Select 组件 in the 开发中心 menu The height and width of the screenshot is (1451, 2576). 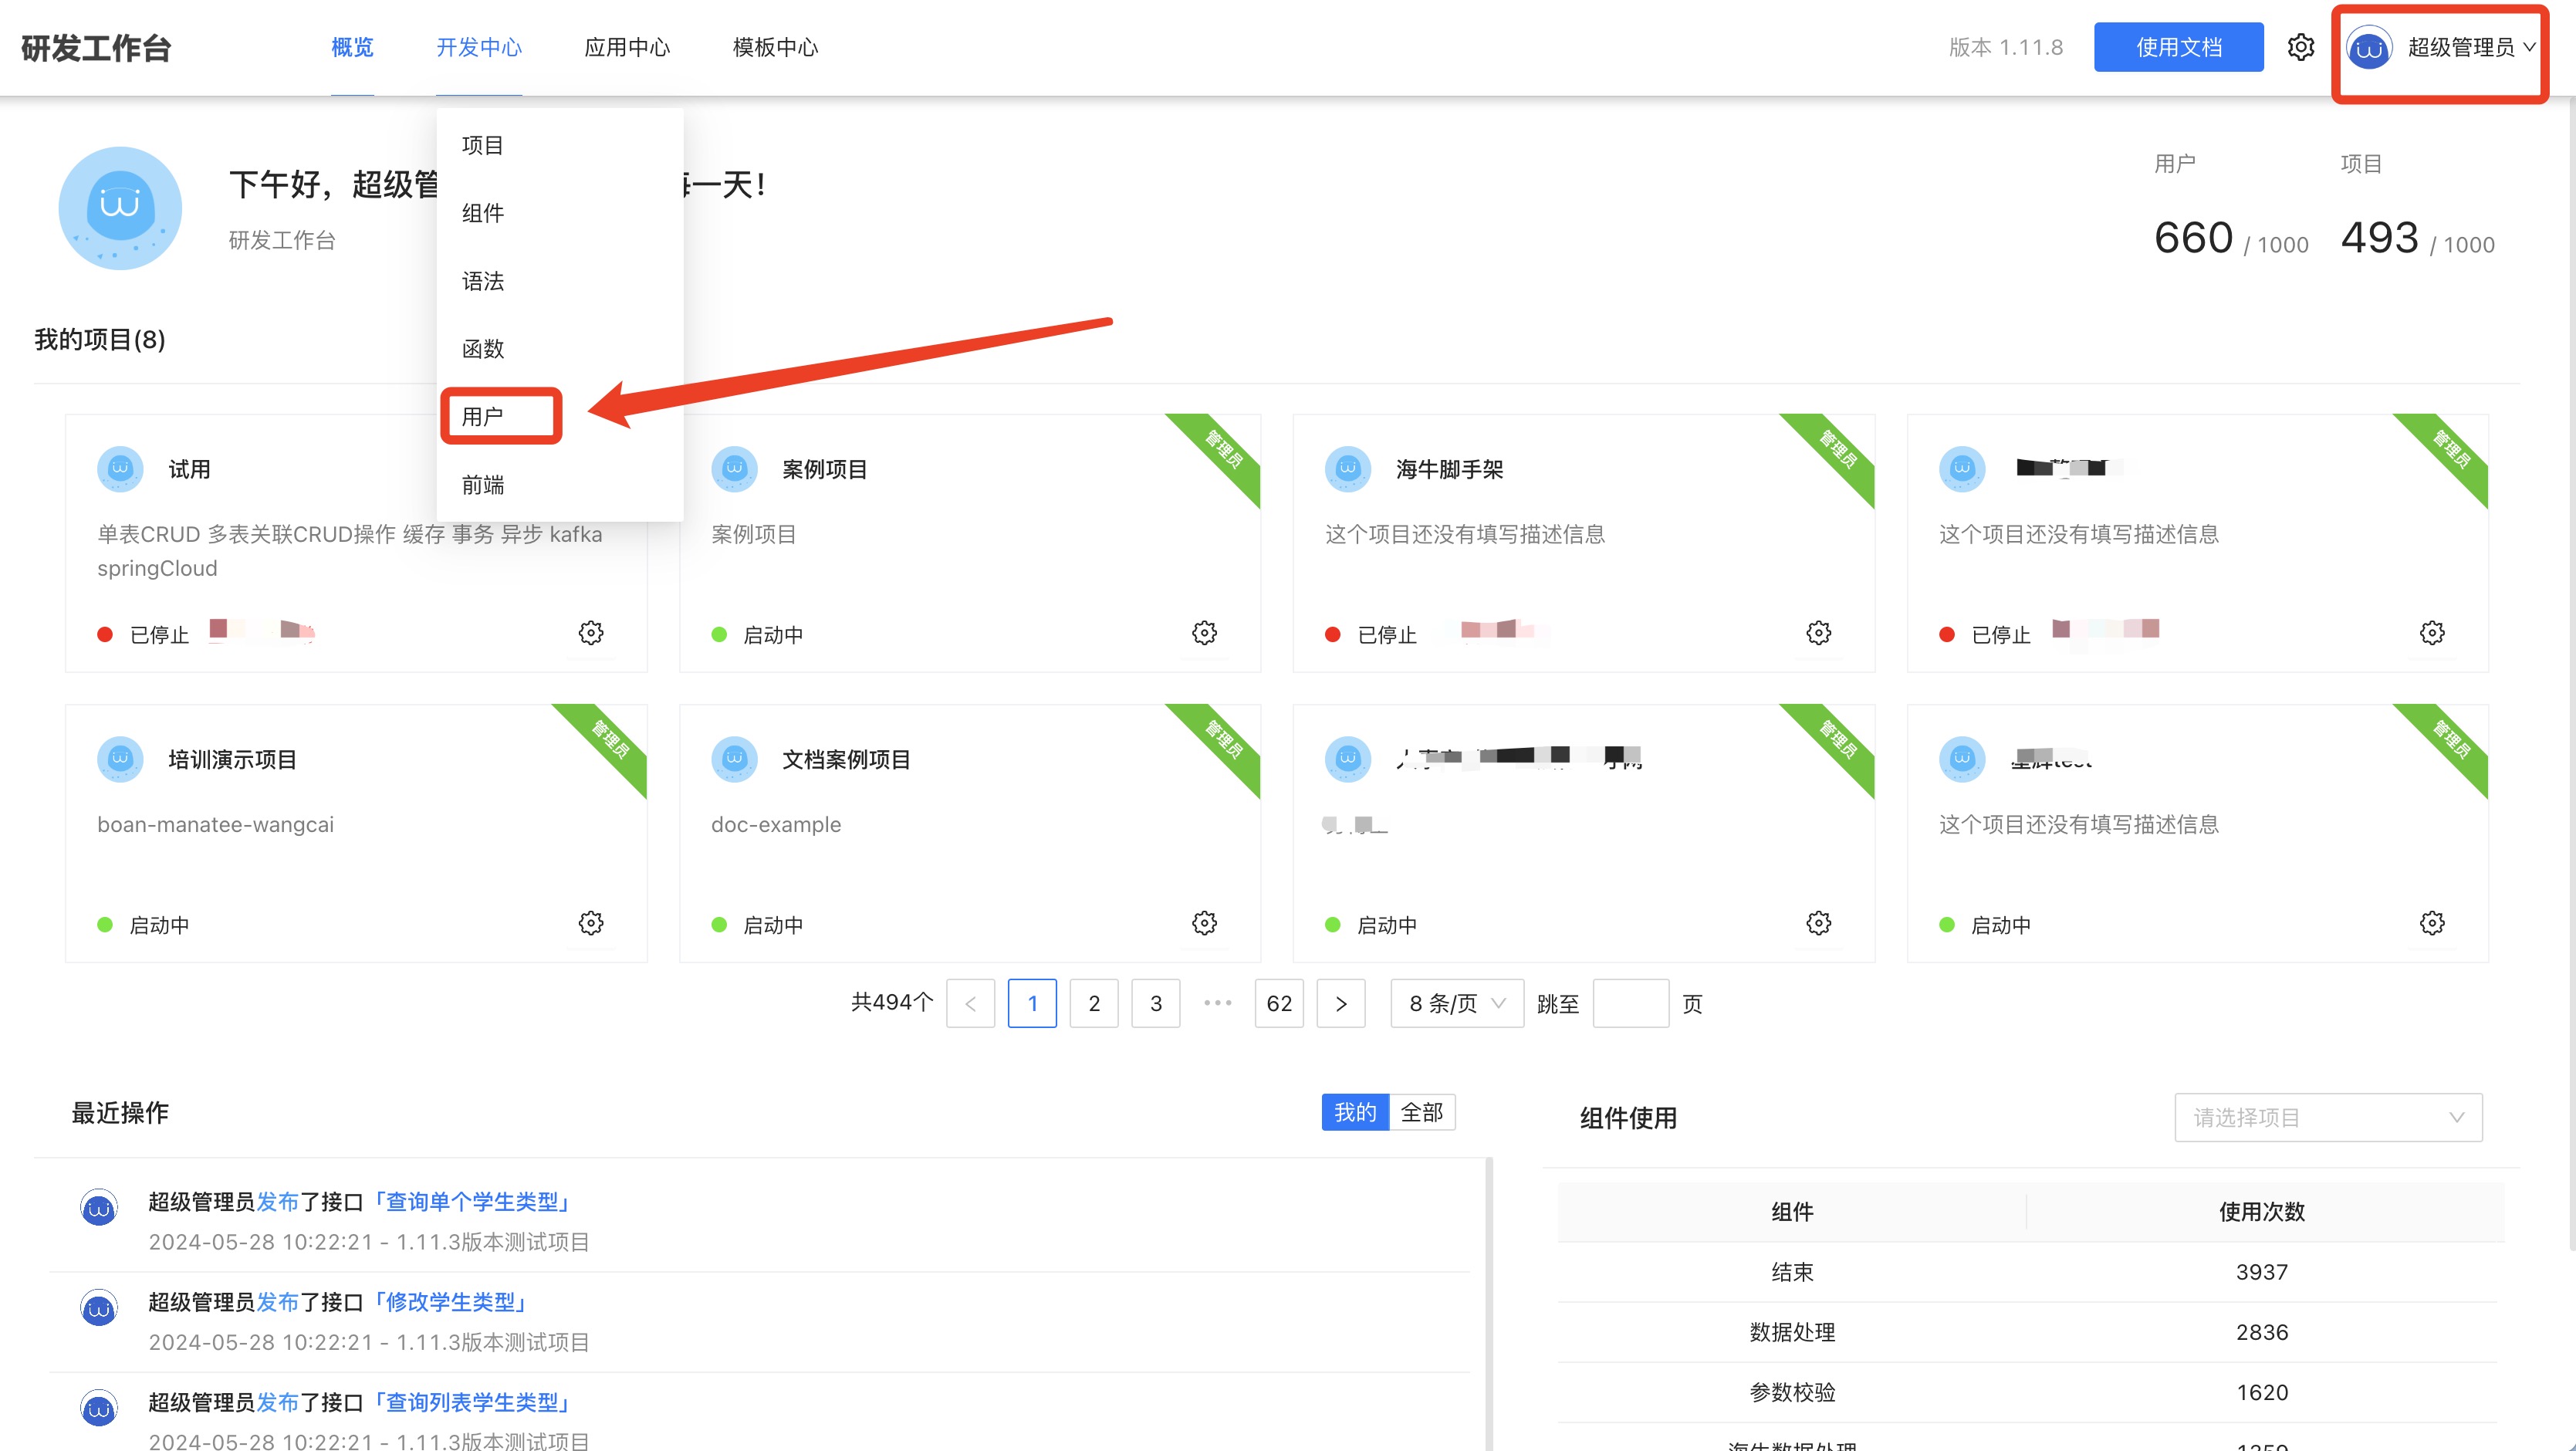[x=560, y=213]
